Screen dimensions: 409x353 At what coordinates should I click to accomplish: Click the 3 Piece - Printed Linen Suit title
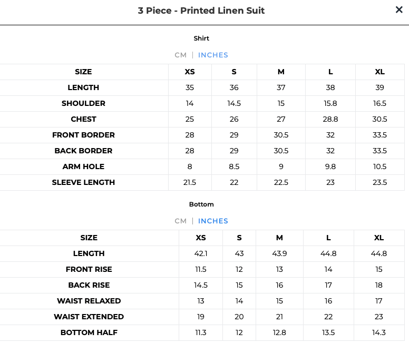pos(201,11)
